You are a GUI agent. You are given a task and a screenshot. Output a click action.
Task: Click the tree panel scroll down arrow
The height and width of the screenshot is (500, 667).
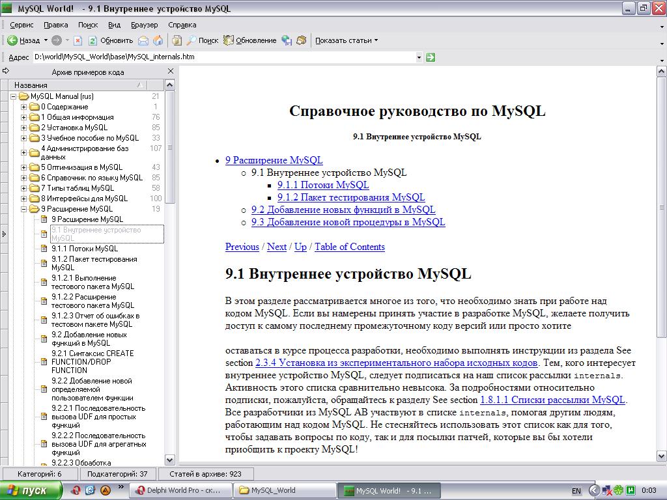pyautogui.click(x=169, y=460)
